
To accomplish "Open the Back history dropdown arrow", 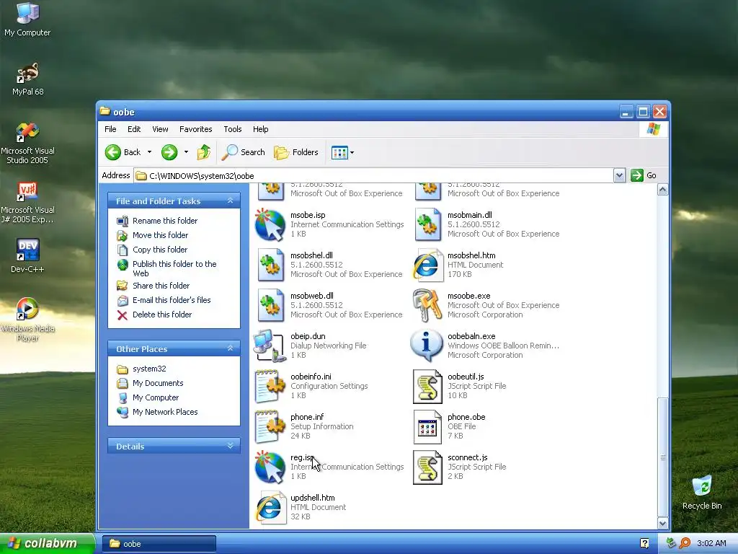I will [150, 152].
